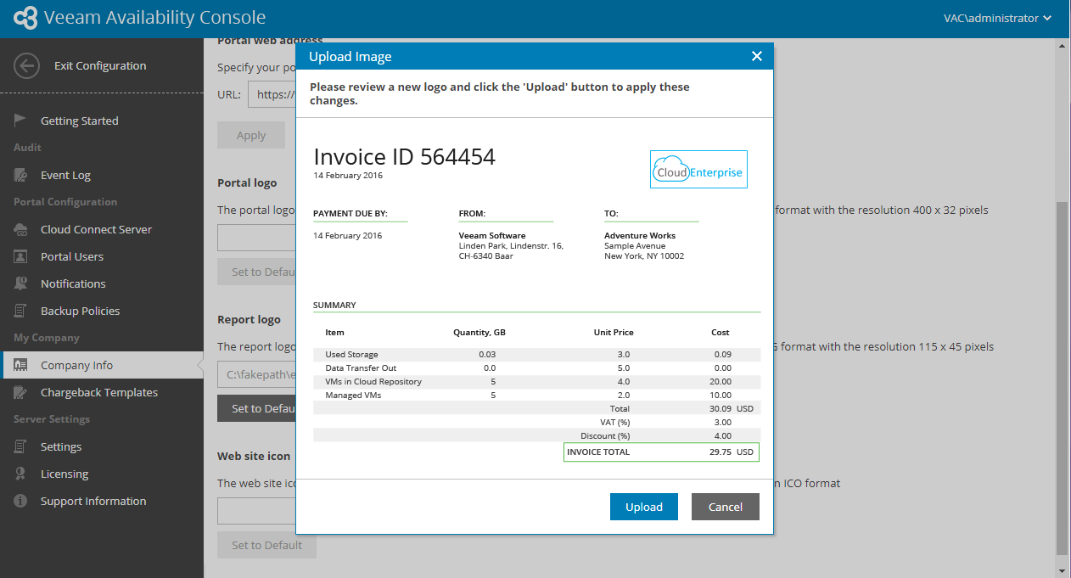The height and width of the screenshot is (578, 1071).
Task: Click the portal URL input field
Action: (272, 94)
